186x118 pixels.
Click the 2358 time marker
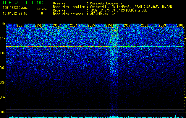point(145,25)
